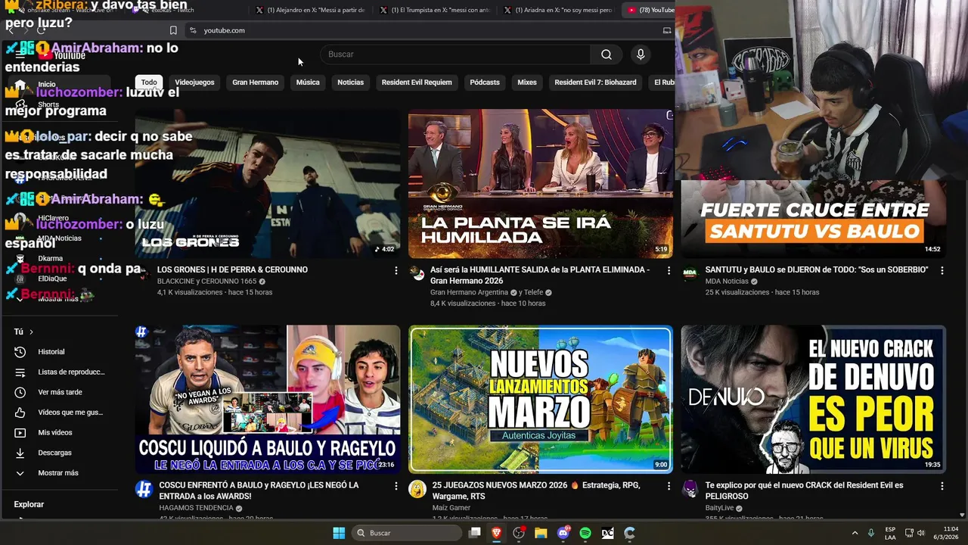This screenshot has width=968, height=545.
Task: Switch to the (78) YouTube browser tab
Action: [649, 10]
